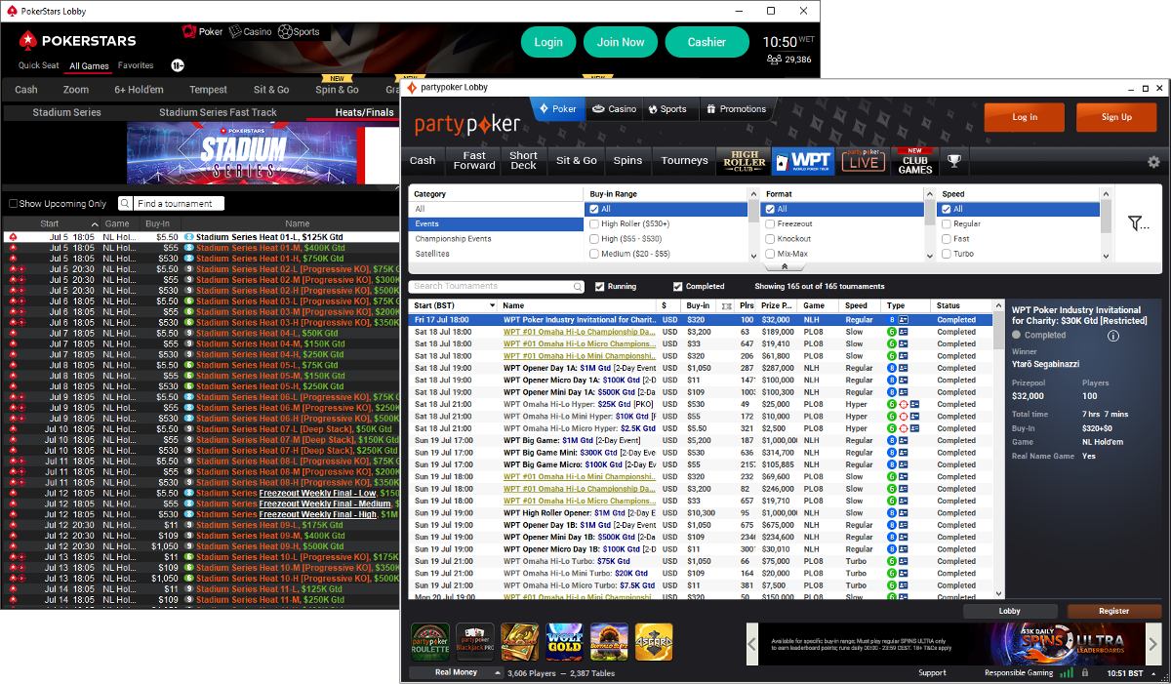Collapse the partypoker filter panel
Image resolution: width=1171 pixels, height=684 pixels.
pyautogui.click(x=785, y=266)
